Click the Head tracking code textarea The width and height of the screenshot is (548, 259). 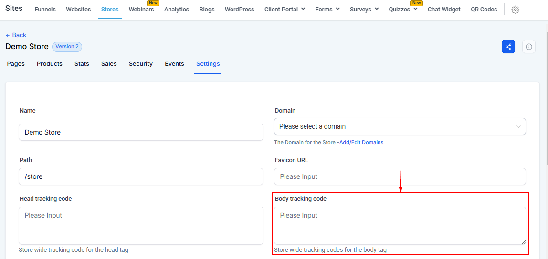[x=141, y=226]
